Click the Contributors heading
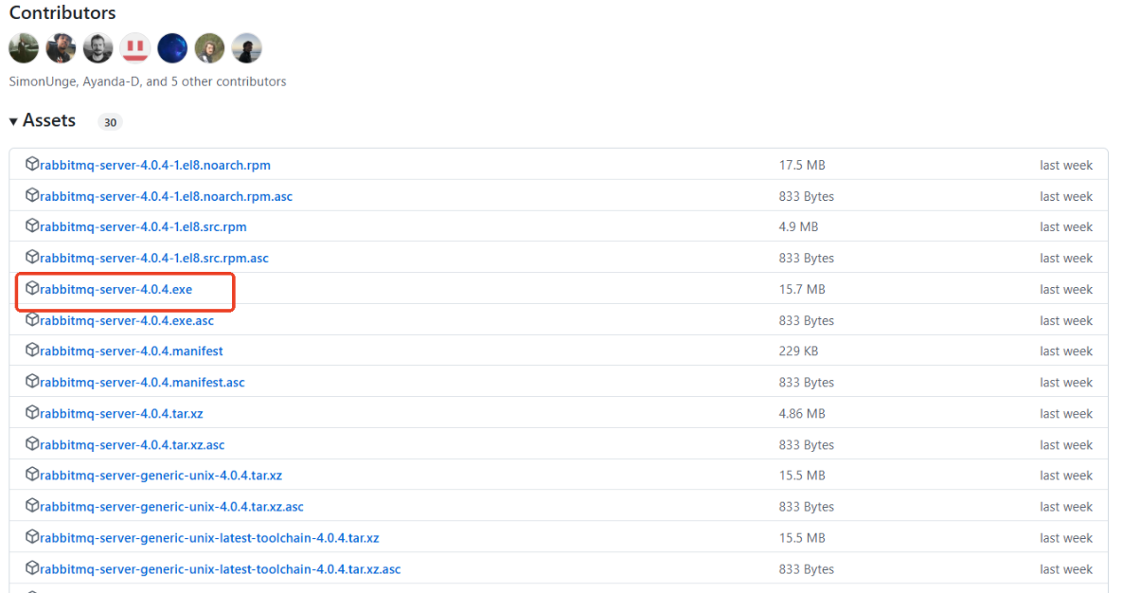1122x593 pixels. click(x=62, y=13)
